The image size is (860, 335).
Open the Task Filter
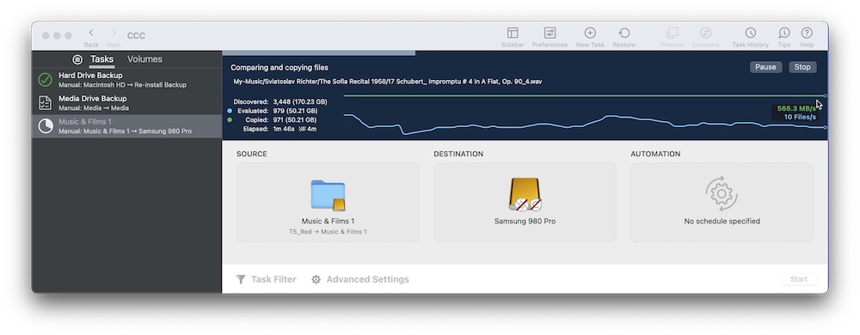(x=267, y=279)
